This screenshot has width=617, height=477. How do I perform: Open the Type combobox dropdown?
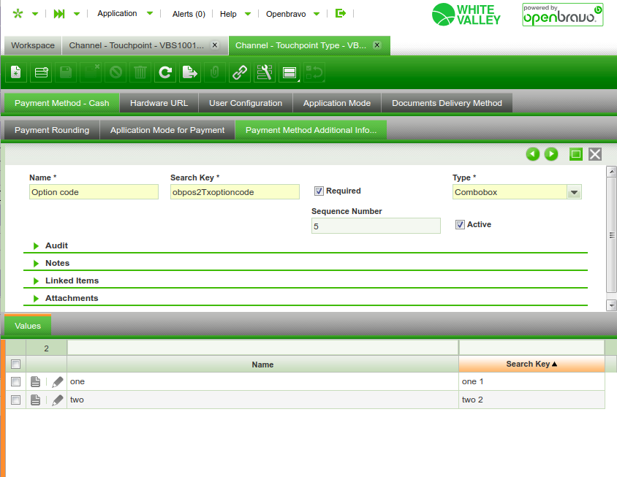coord(574,192)
